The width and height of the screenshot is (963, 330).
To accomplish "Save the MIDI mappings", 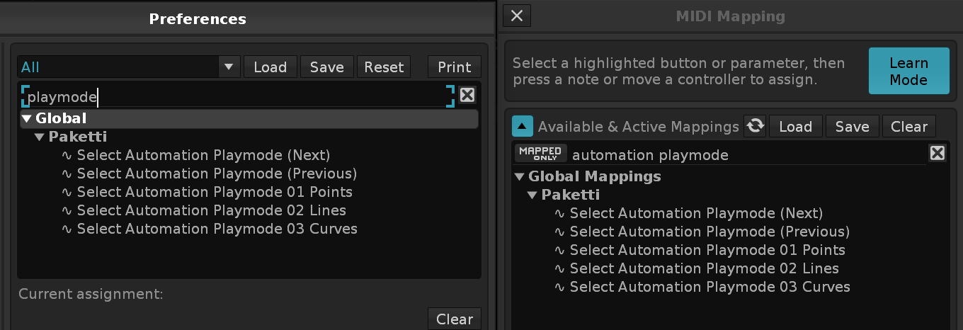I will [x=852, y=127].
